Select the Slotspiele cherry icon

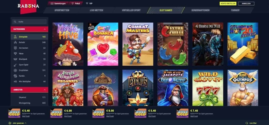point(15,37)
